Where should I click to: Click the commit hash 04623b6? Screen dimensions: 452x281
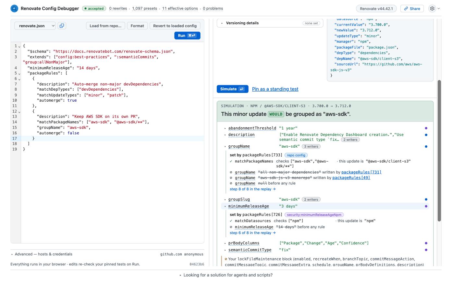[197, 264]
